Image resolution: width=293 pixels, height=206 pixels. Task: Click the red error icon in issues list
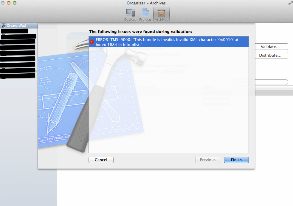point(92,42)
